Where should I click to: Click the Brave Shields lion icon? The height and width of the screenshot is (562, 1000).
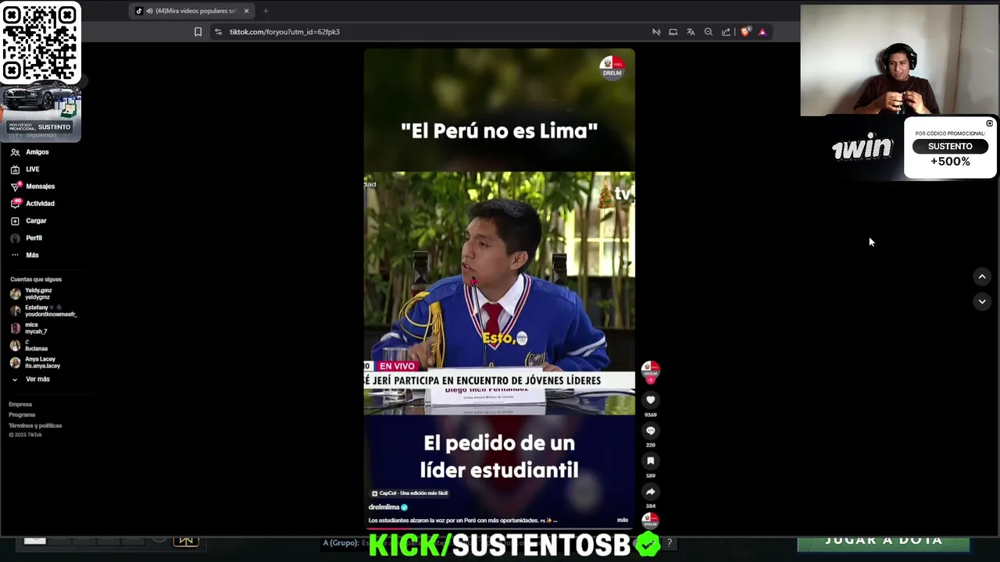tap(745, 32)
